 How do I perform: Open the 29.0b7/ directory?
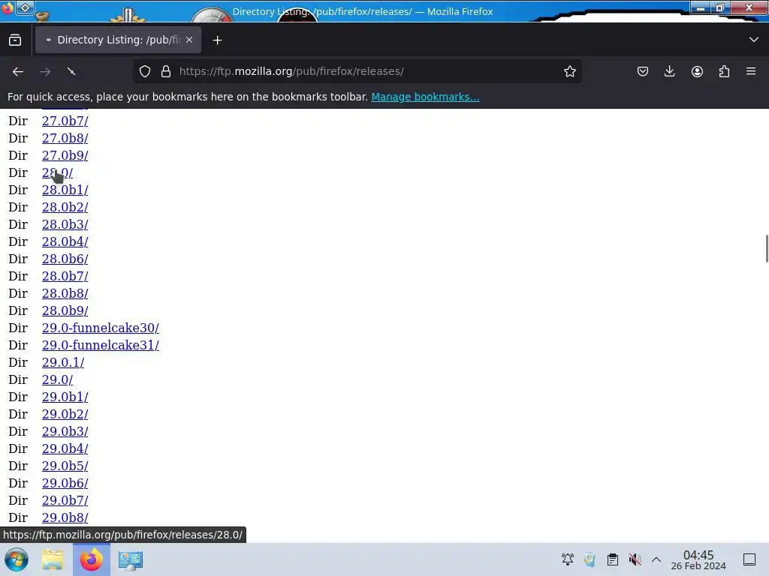click(65, 500)
